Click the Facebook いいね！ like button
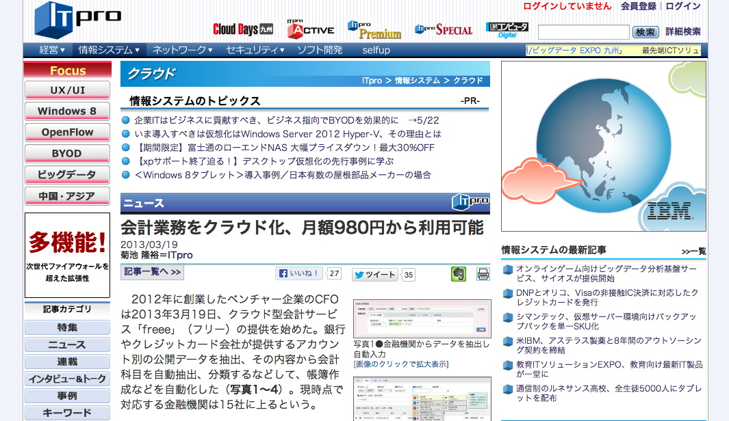This screenshot has height=421, width=729. point(298,274)
